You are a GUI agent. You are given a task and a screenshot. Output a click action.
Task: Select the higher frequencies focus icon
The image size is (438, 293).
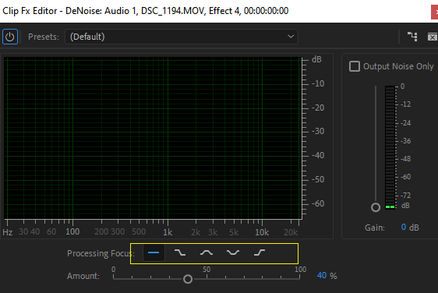pos(260,252)
